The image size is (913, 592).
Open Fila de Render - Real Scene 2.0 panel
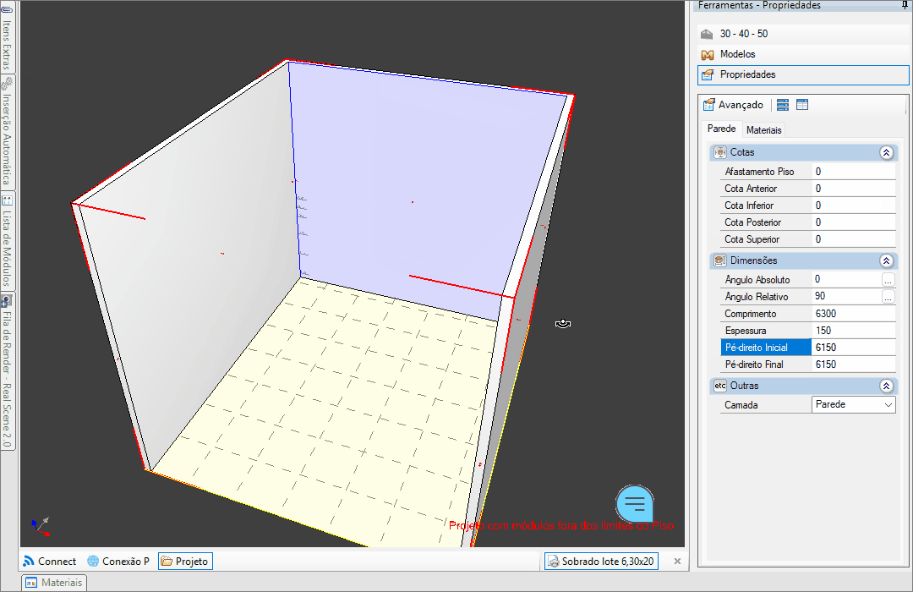pyautogui.click(x=7, y=372)
